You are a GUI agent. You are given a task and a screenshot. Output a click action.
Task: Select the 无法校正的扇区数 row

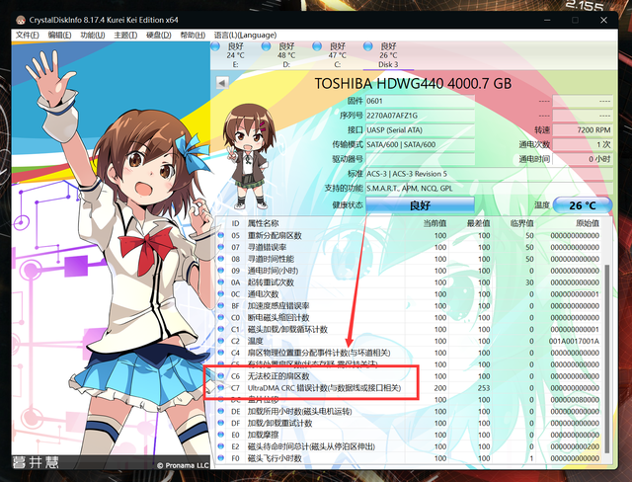[409, 376]
